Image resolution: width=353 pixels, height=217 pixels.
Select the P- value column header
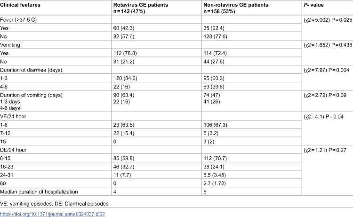click(x=313, y=5)
